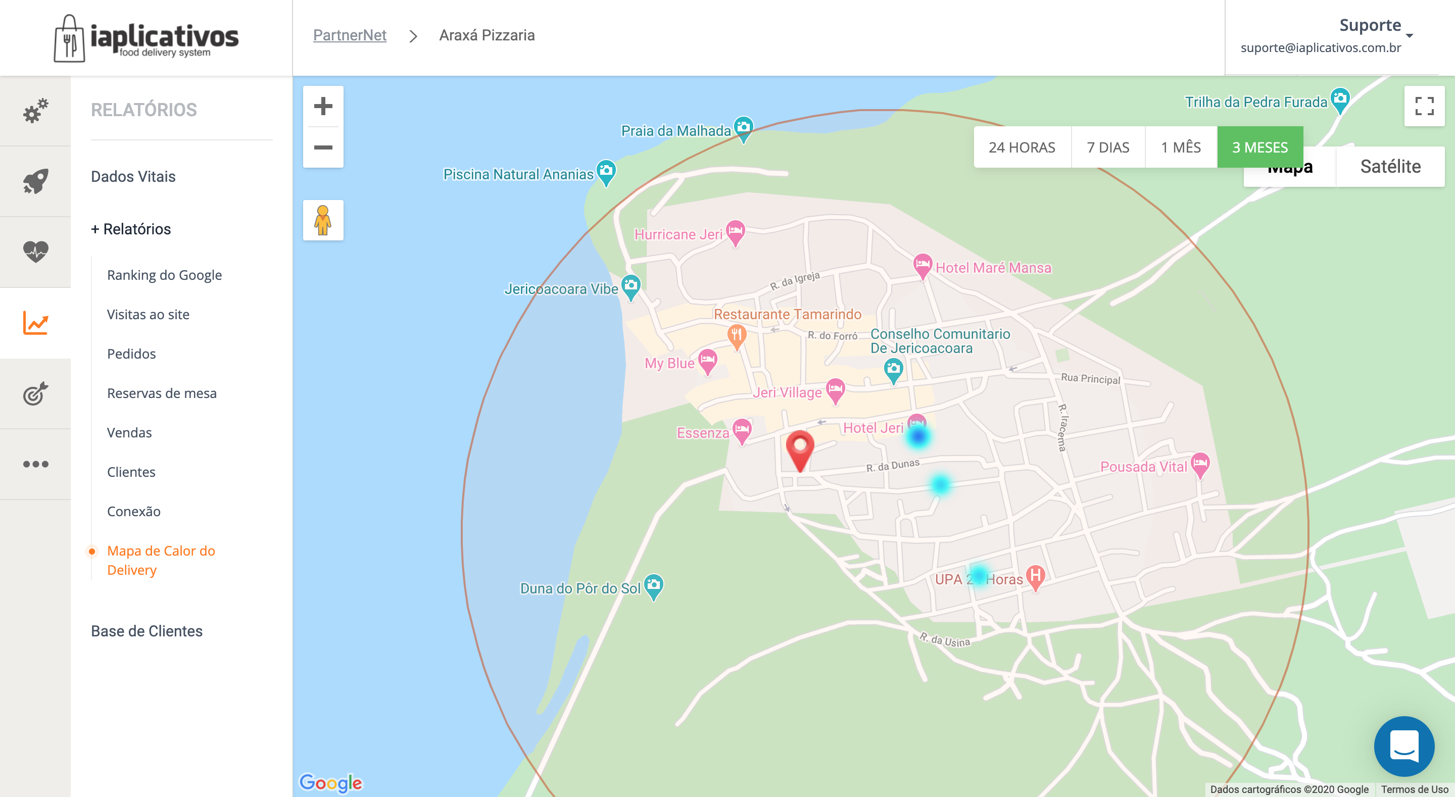Select the reports chart sidebar icon
Screen dimensions: 1455x797
click(35, 323)
